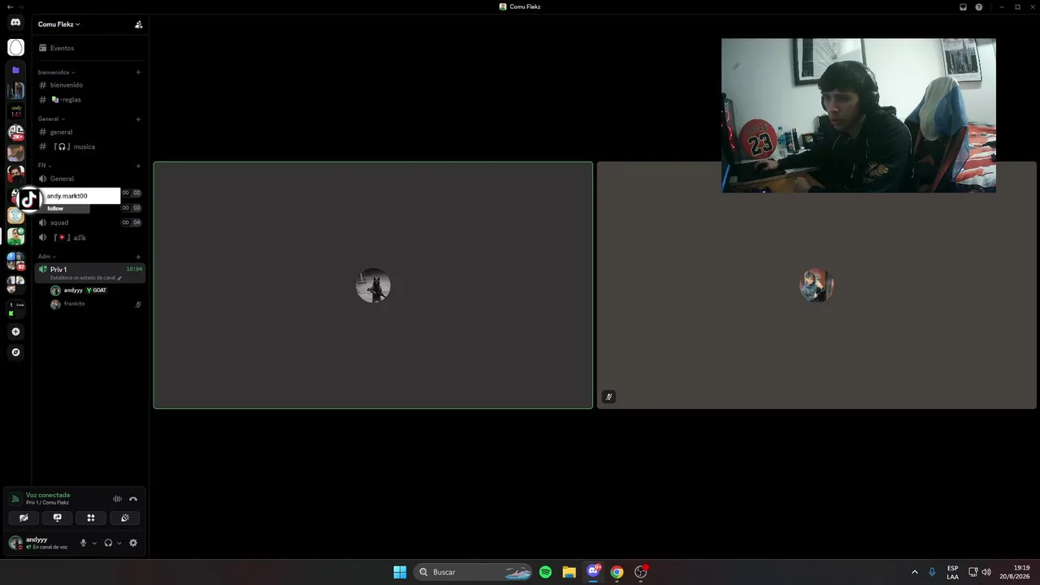The width and height of the screenshot is (1040, 585).
Task: Click the follow button under andy.markt00
Action: tap(55, 209)
